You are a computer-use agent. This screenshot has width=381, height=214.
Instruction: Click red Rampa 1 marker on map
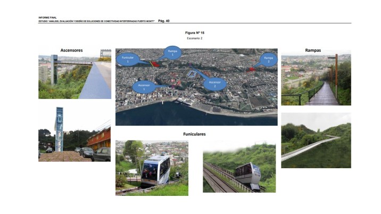155,64
